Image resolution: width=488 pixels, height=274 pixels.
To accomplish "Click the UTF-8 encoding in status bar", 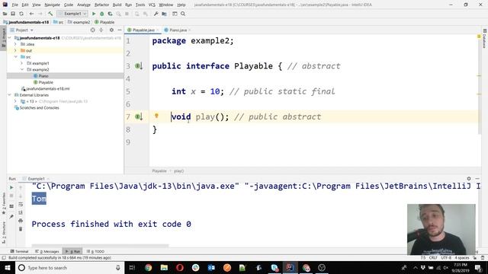I will point(446,258).
